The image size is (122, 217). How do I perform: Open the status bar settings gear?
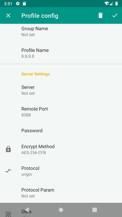[18, 4]
